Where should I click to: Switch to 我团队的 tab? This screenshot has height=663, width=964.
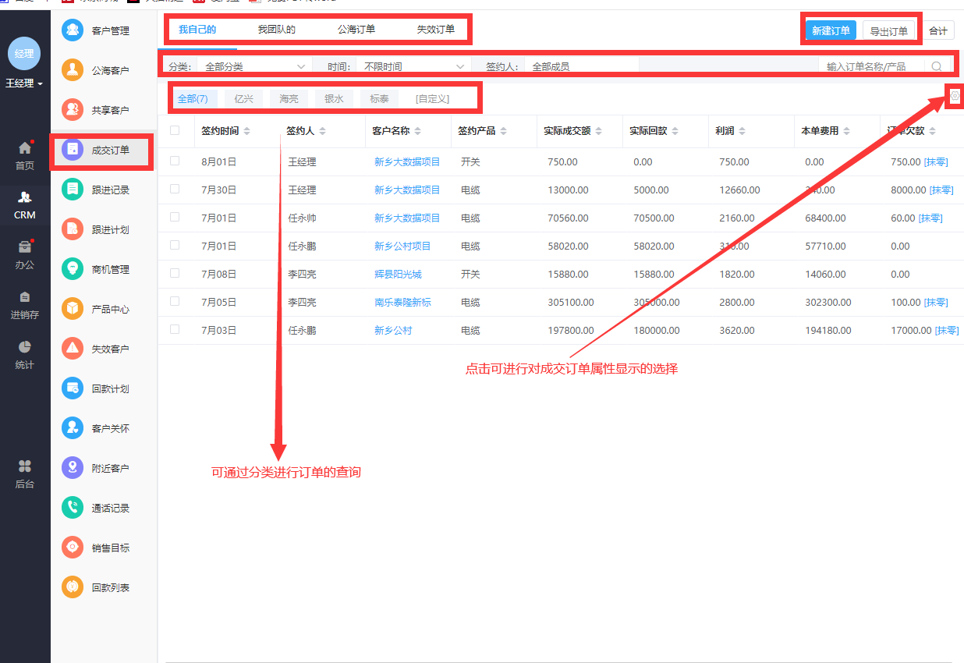tap(277, 30)
